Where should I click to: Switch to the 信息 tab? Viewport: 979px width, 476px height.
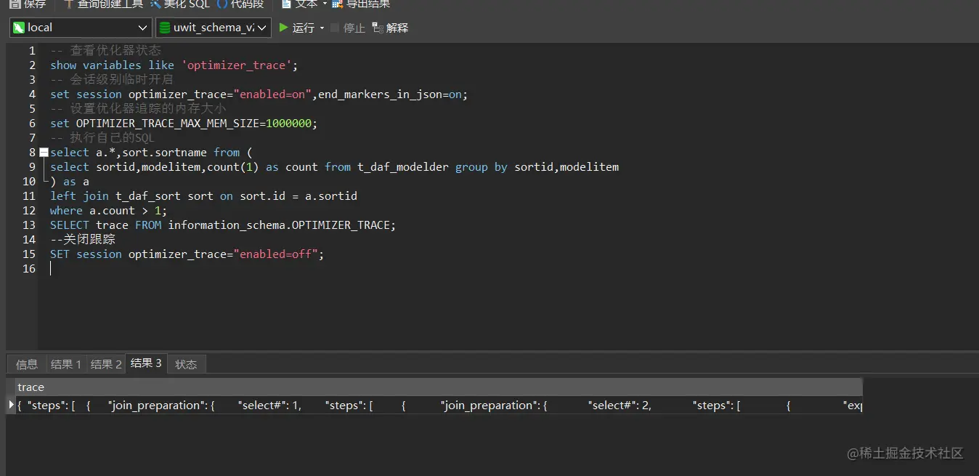tap(27, 364)
